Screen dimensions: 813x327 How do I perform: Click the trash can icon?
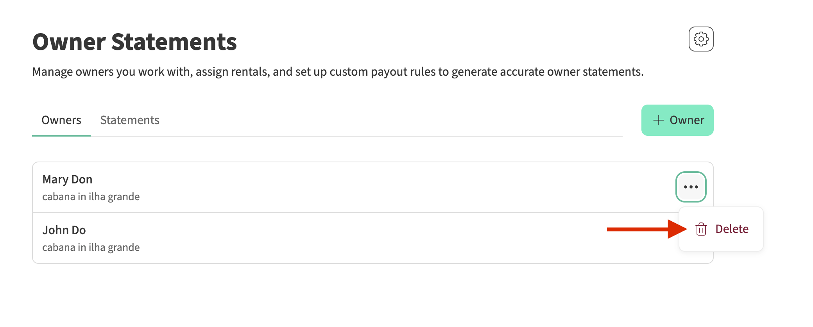tap(701, 229)
